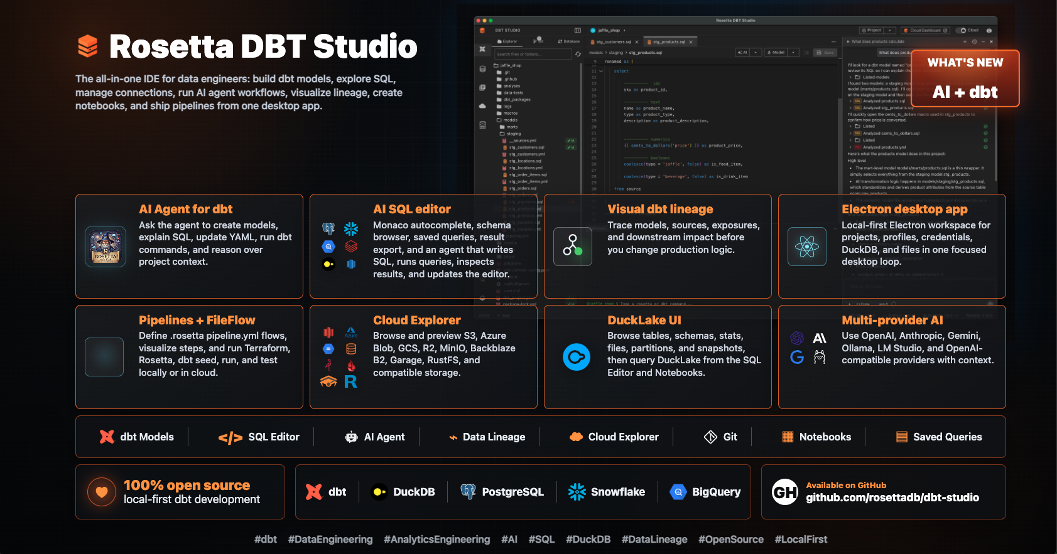Collapse the DBT STUDIO side panel icon
This screenshot has height=554, width=1057.
pos(578,30)
